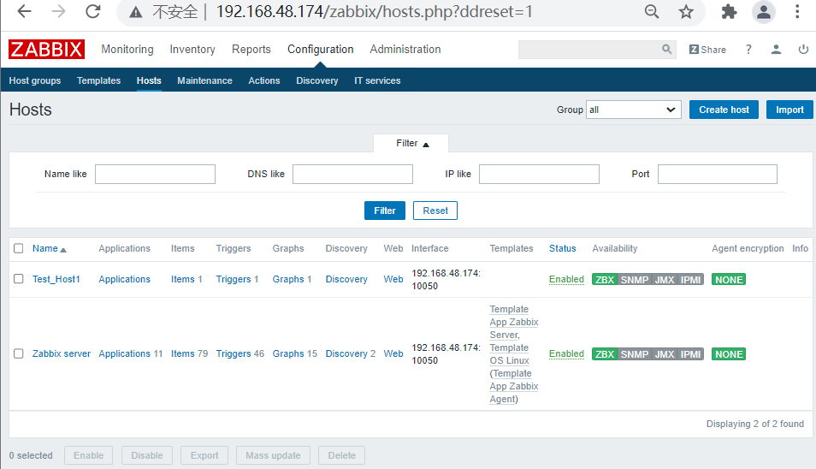The height and width of the screenshot is (469, 816).
Task: Open Items 79 for Zabbix server
Action: 183,353
